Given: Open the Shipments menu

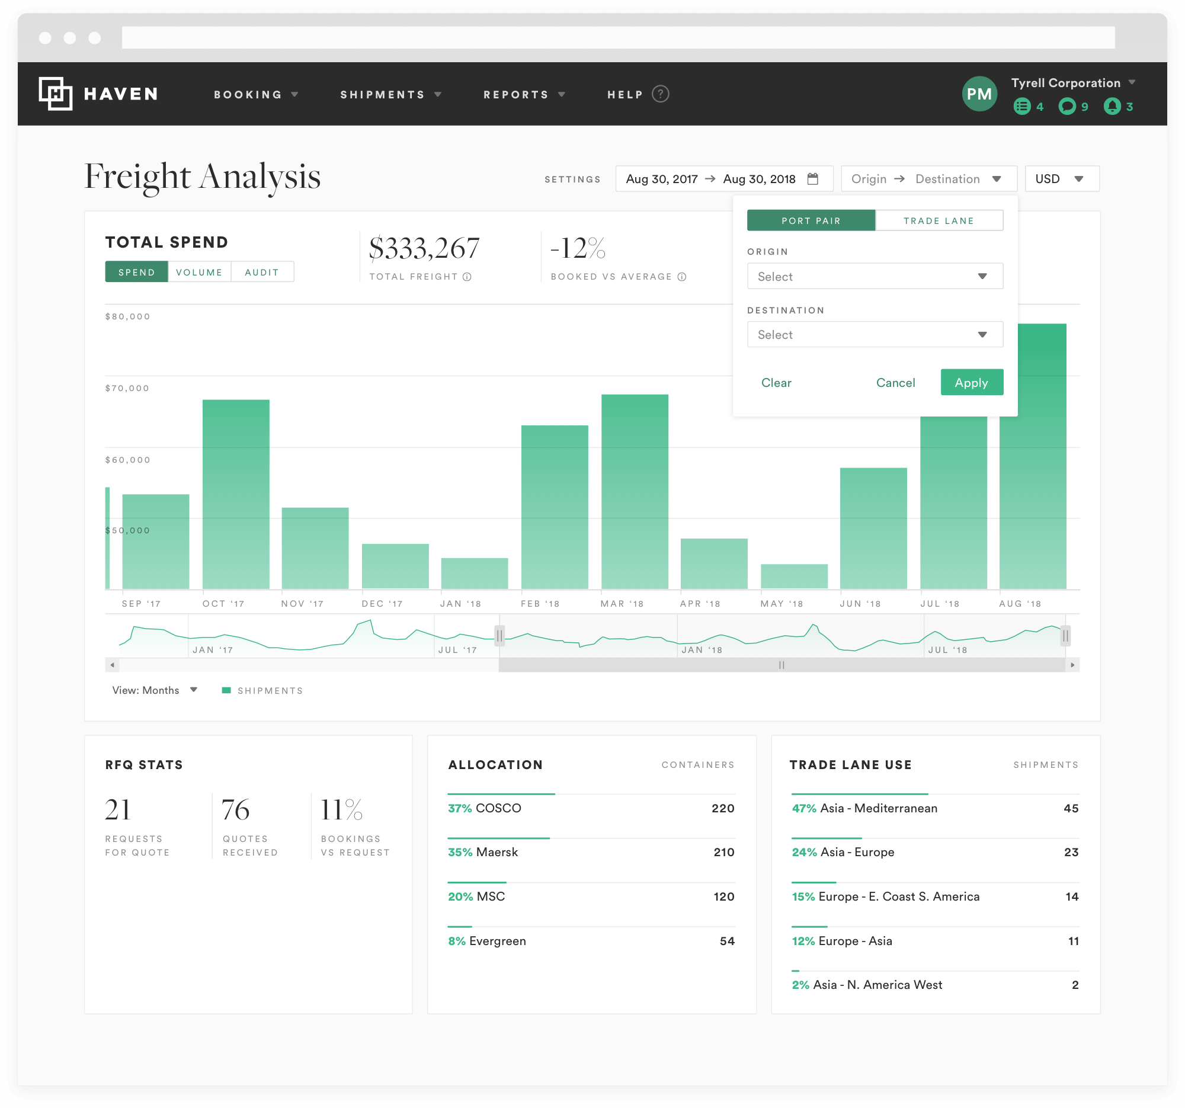Looking at the screenshot, I should (x=390, y=95).
